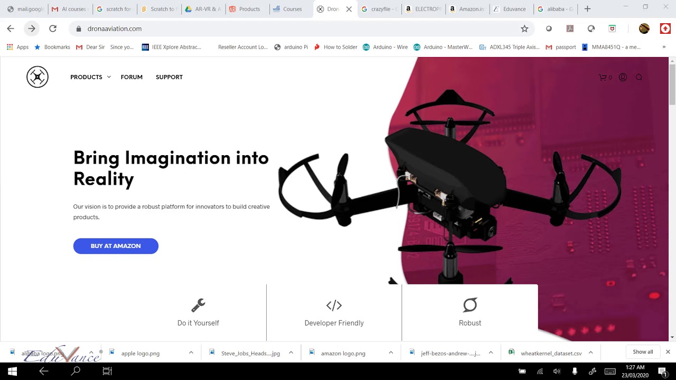Click the page vertical scrollbar thumb
The width and height of the screenshot is (676, 380).
(x=672, y=83)
